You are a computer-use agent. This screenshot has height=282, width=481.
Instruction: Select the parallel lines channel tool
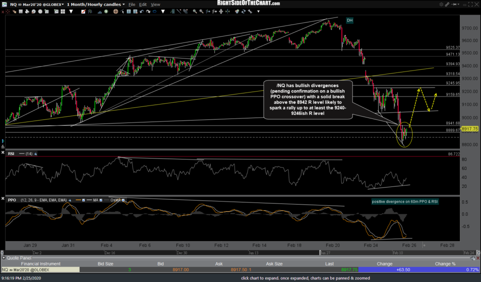pyautogui.click(x=185, y=11)
